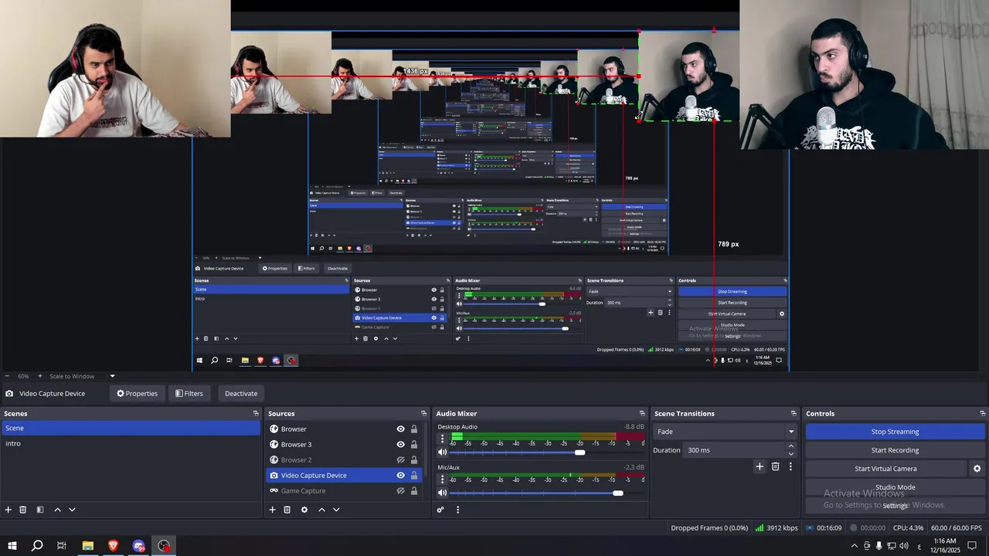Zoom out the preview with minus icon
The image size is (989, 556).
(x=8, y=376)
